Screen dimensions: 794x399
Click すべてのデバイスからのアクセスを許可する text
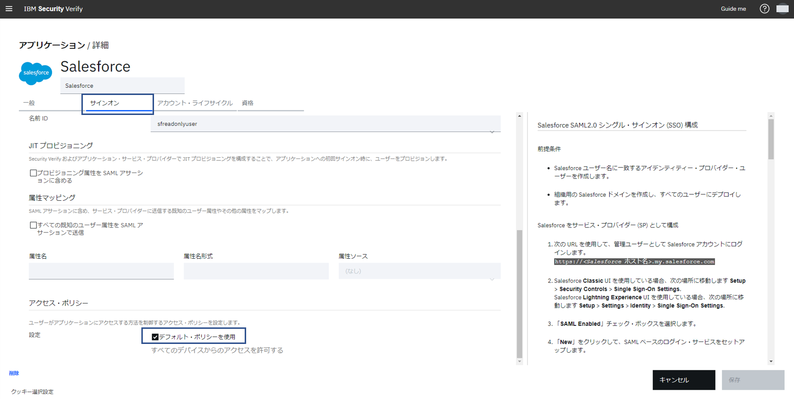[x=217, y=350]
